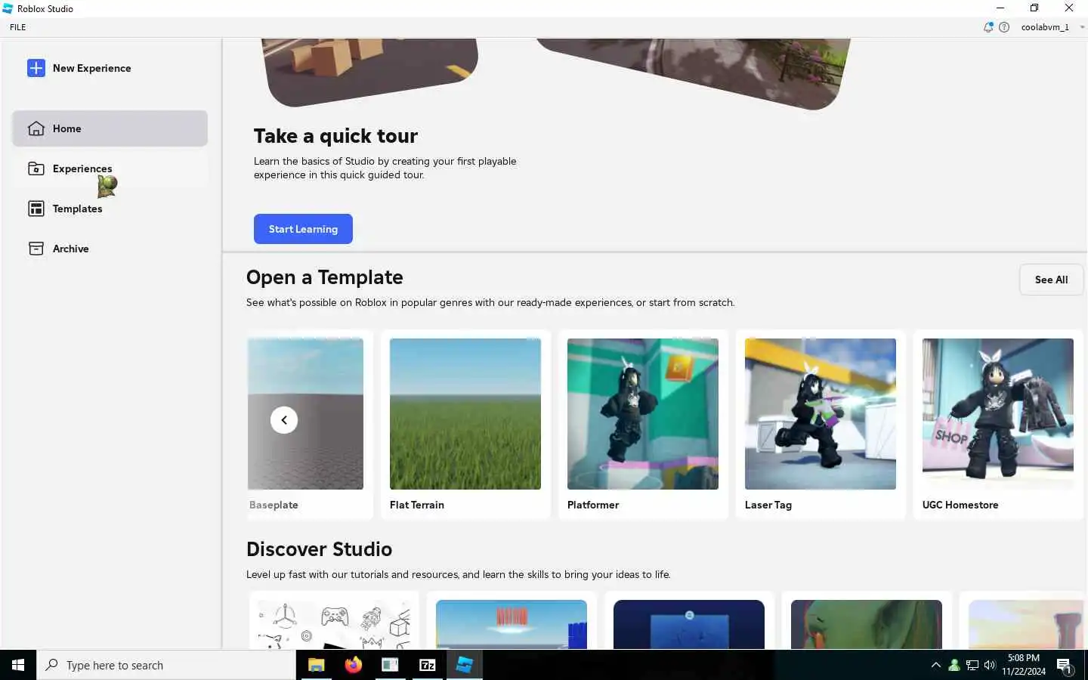Image resolution: width=1088 pixels, height=680 pixels.
Task: Open the Platformer template thumbnail
Action: pos(643,414)
